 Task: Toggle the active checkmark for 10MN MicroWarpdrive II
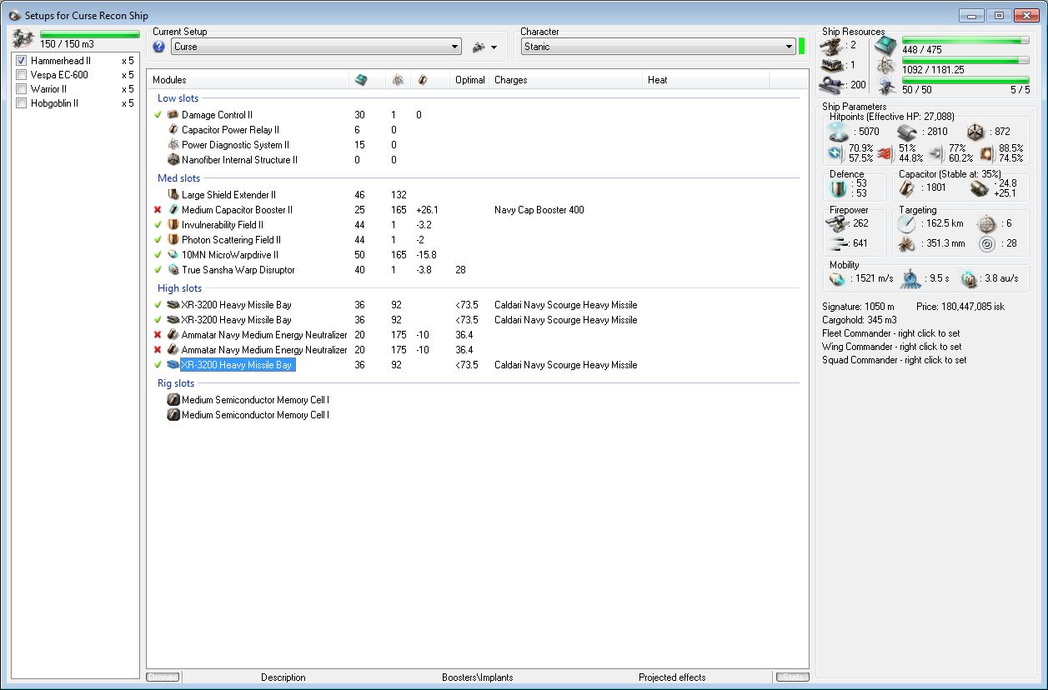158,255
